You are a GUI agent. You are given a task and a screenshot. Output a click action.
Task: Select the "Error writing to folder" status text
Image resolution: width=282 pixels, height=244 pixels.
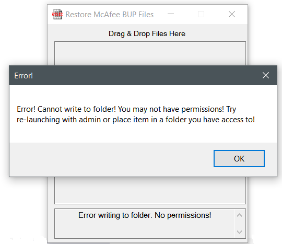point(145,215)
